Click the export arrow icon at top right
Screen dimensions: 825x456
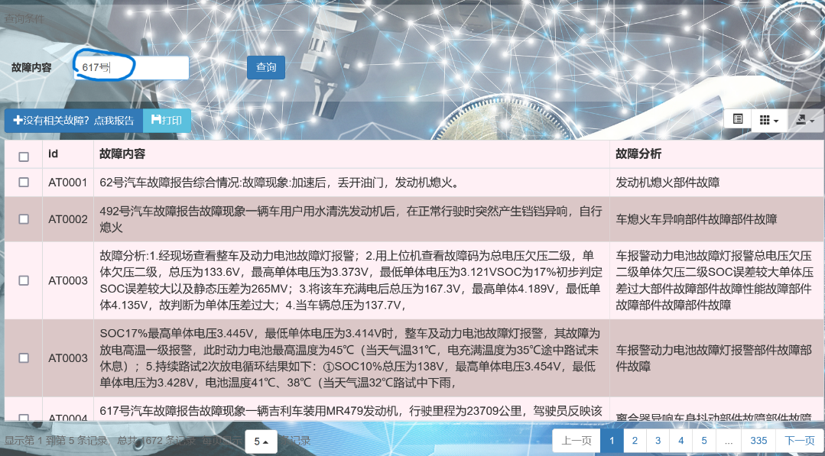click(801, 119)
